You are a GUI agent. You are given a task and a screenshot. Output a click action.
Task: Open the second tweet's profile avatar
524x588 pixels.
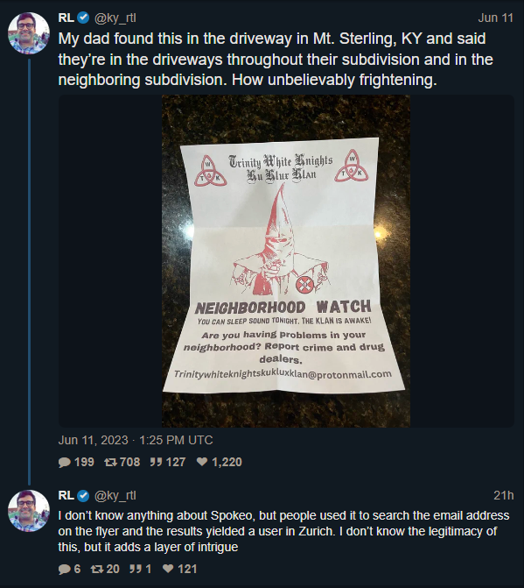pos(29,511)
